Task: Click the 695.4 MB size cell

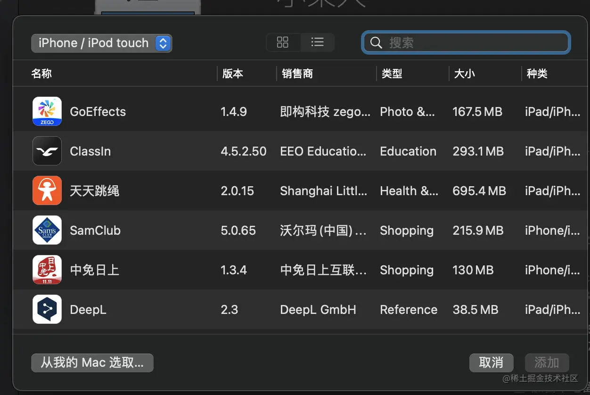Action: (x=479, y=191)
